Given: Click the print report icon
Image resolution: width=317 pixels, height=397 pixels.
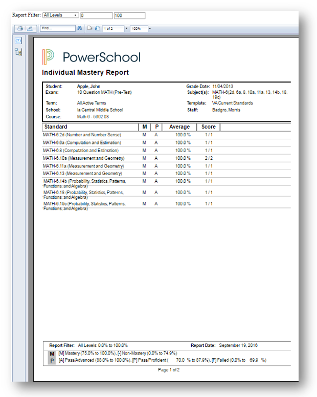Looking at the screenshot, I should [20, 28].
